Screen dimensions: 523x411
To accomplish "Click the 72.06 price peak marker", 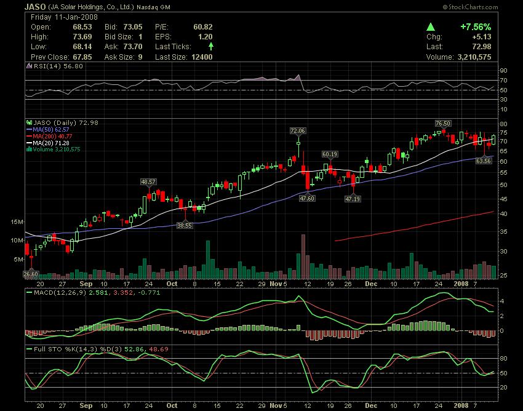I will (298, 131).
